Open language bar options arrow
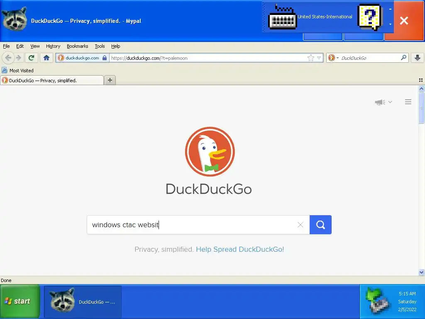The width and height of the screenshot is (425, 319). (390, 24)
